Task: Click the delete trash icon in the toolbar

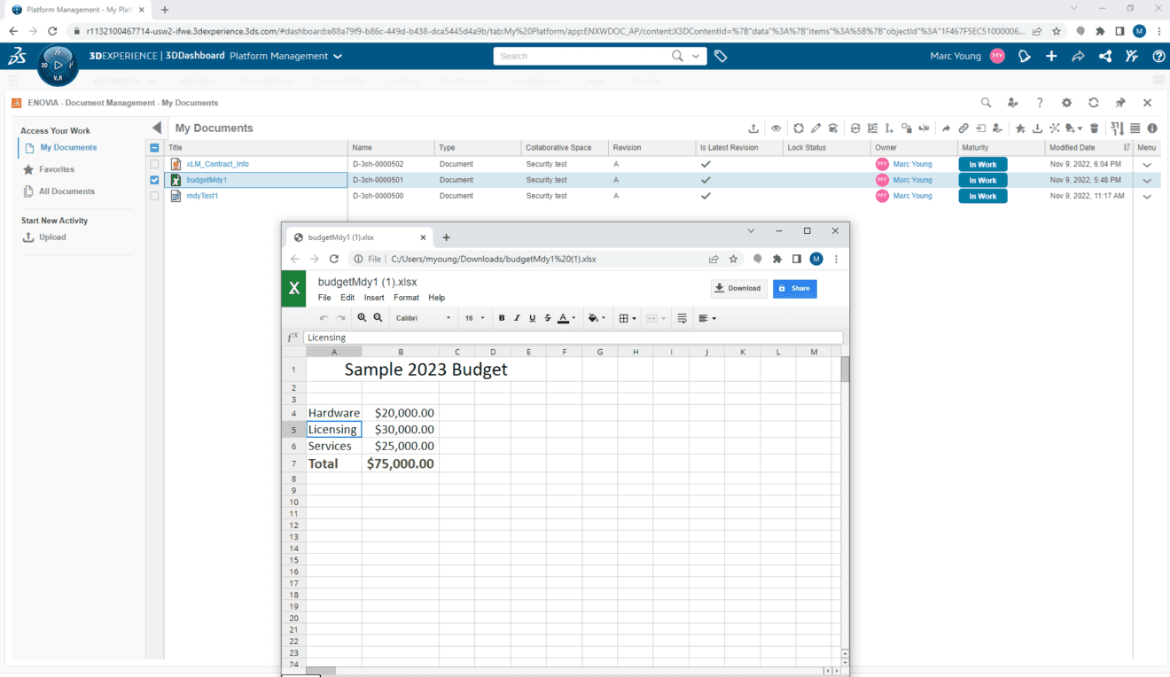Action: (x=1094, y=128)
